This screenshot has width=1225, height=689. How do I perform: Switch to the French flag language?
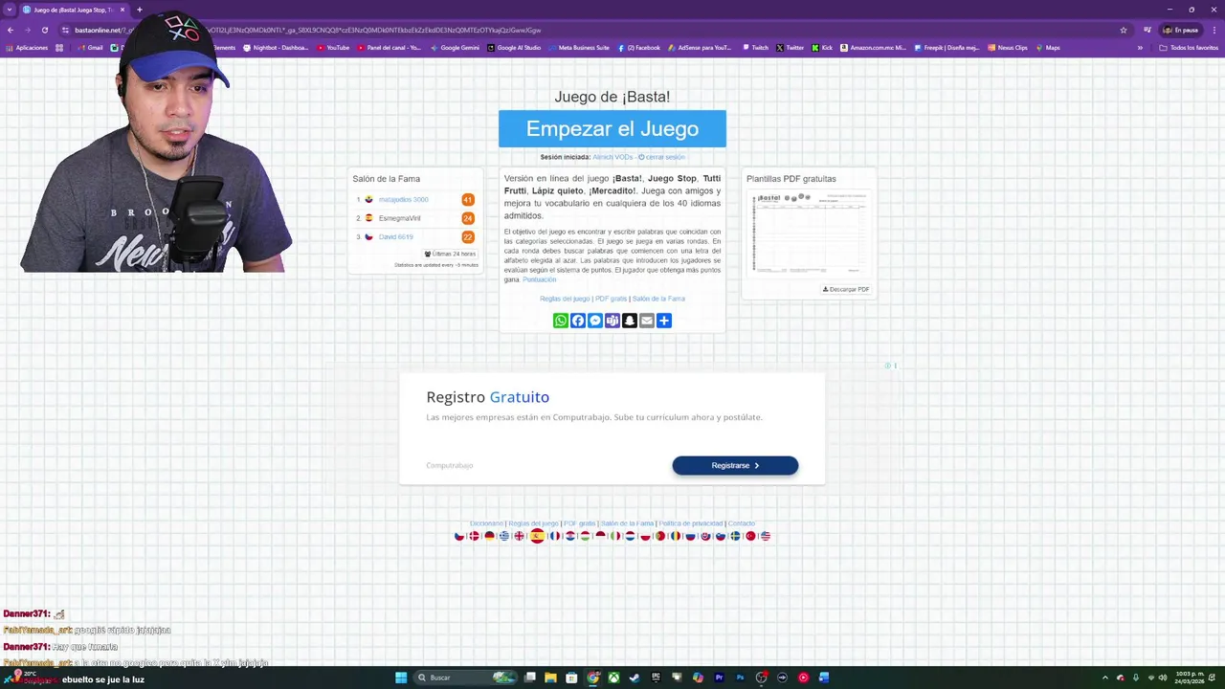[x=555, y=536]
